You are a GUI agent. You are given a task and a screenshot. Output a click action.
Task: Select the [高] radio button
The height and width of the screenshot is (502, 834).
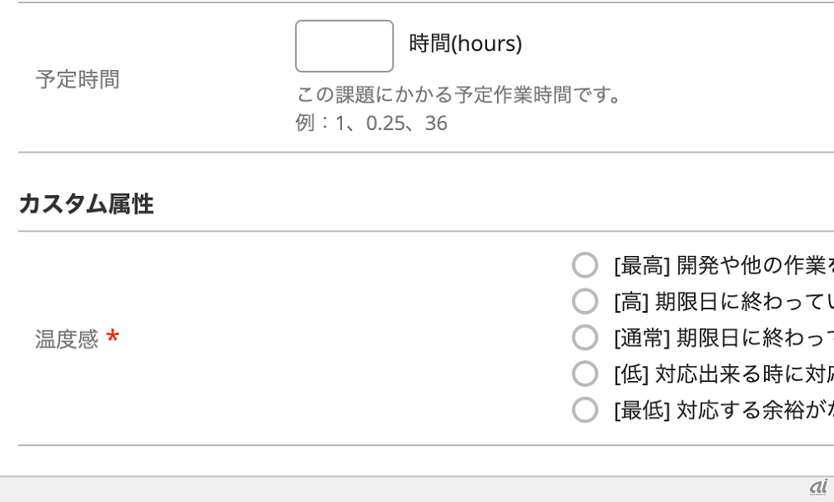(585, 301)
